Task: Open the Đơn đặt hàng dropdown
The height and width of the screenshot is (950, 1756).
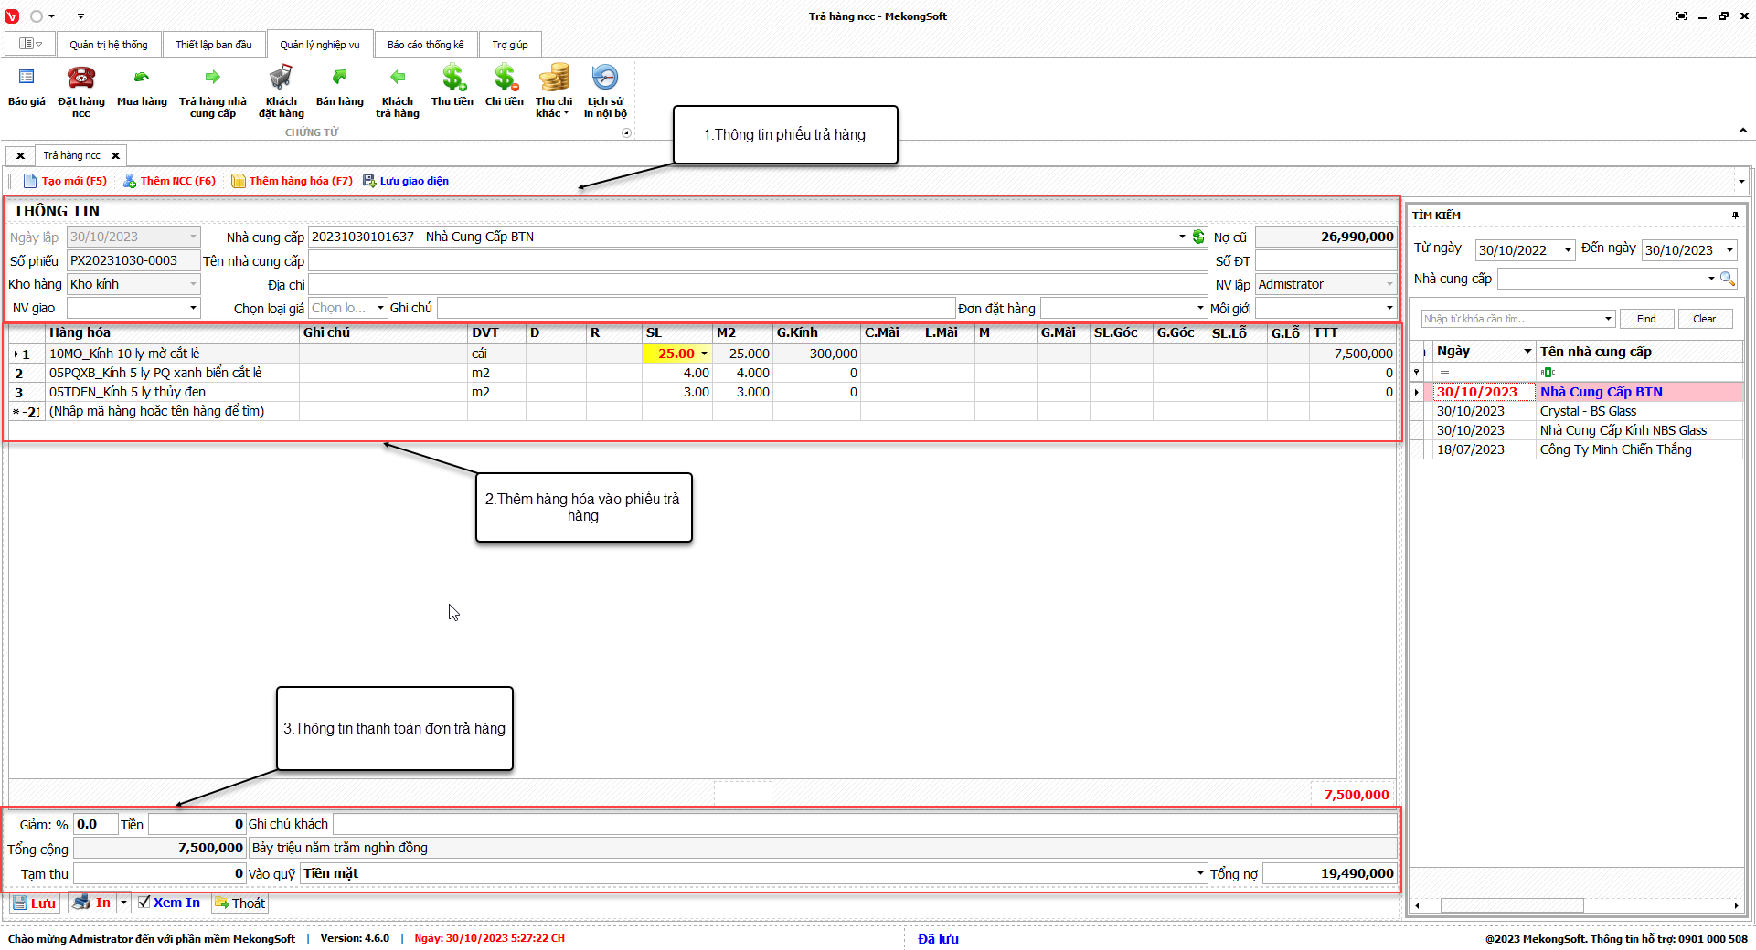Action: [x=1200, y=308]
